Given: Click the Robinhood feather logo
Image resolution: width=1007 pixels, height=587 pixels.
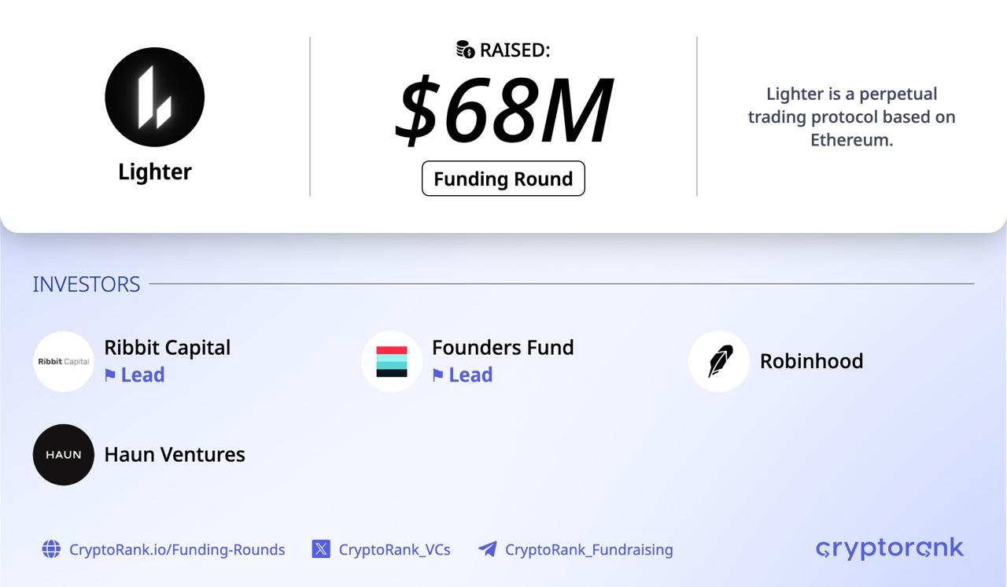Looking at the screenshot, I should [x=719, y=361].
